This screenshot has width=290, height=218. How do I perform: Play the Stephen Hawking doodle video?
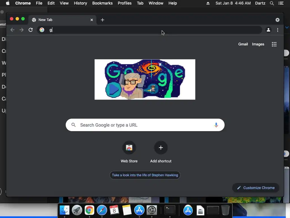tap(113, 90)
